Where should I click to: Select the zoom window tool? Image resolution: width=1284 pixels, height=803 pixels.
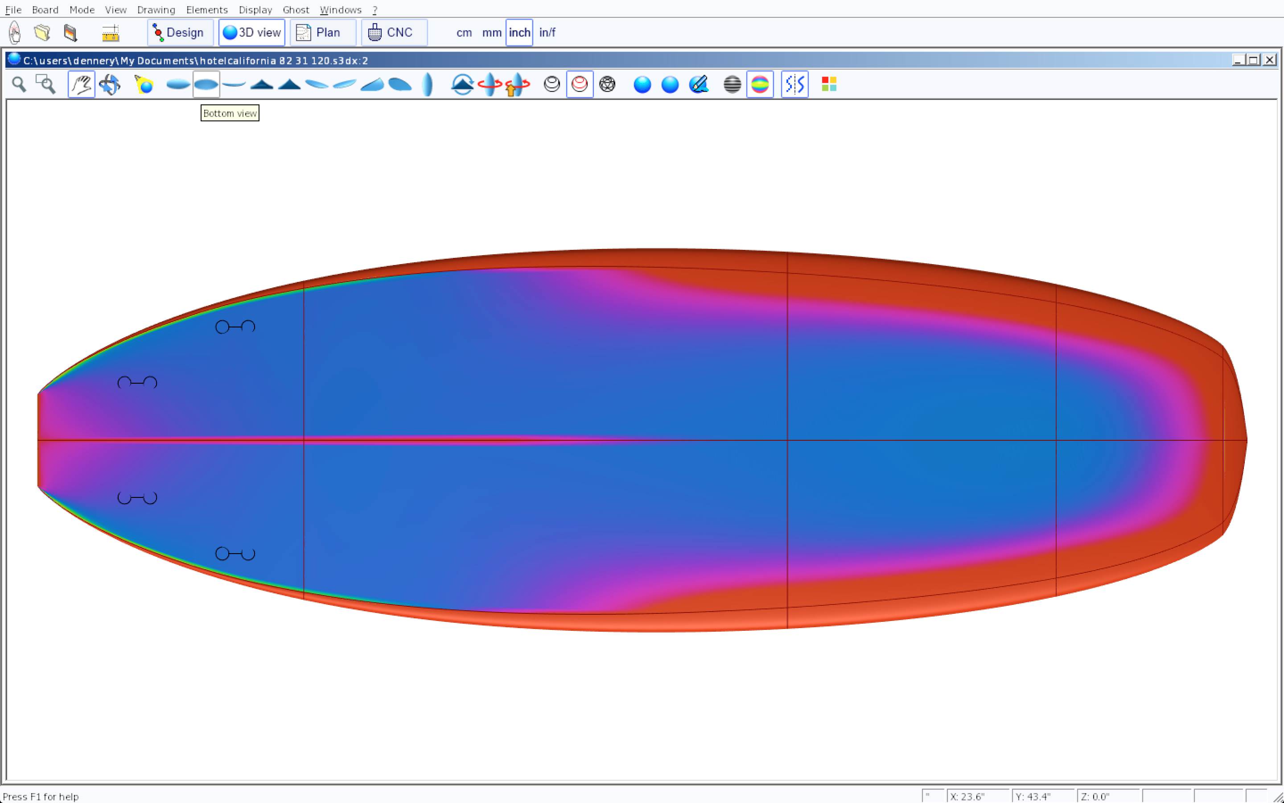point(45,84)
